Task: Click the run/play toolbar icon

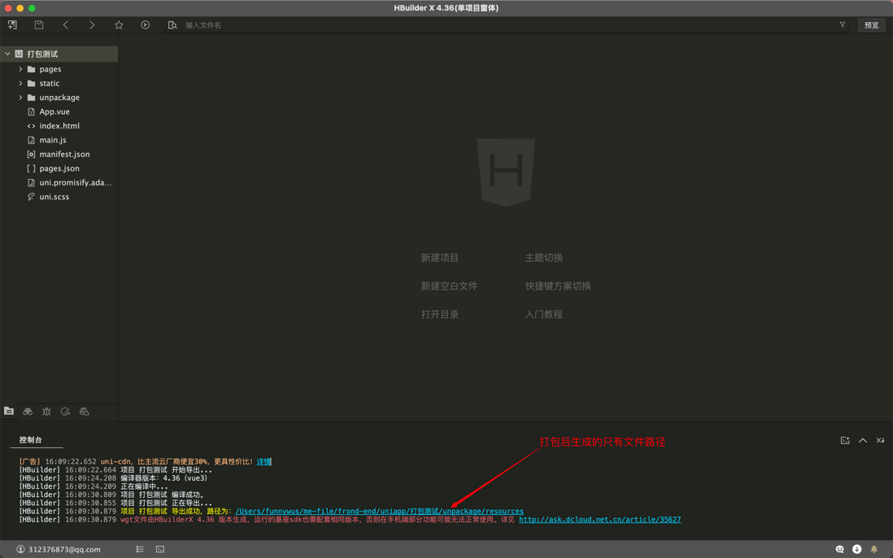Action: (x=146, y=25)
